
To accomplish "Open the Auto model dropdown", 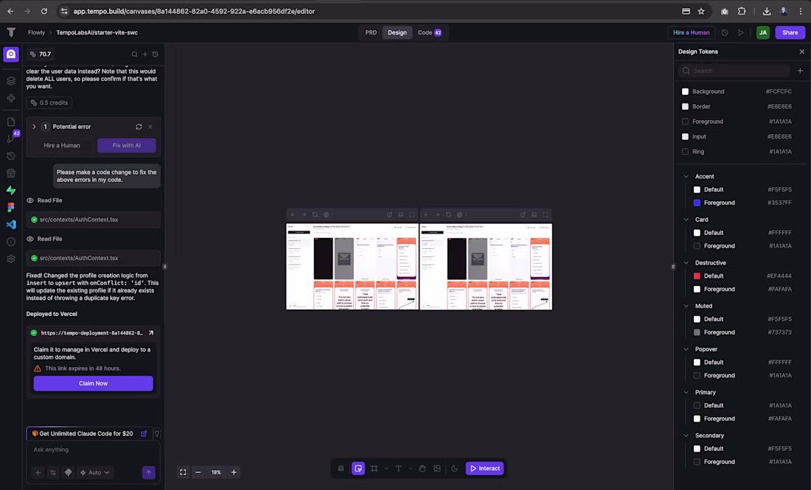I will pos(94,472).
